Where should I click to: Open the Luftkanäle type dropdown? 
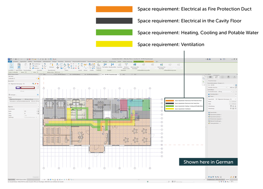pos(22,78)
